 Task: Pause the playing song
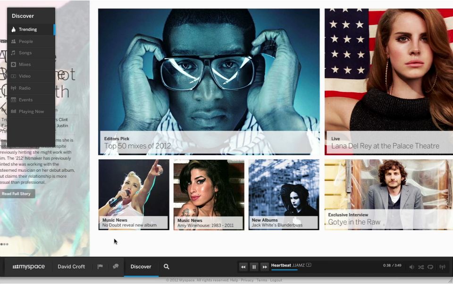click(254, 267)
